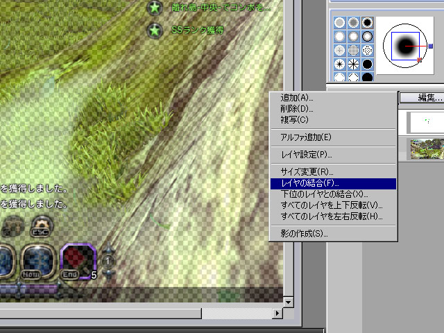Select the light gray soft brush preset
This screenshot has width=444, height=333.
[x=339, y=22]
